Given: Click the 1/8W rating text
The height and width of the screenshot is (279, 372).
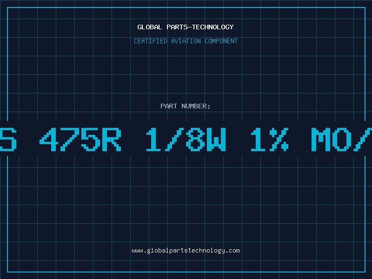Looking at the screenshot, I should pos(186,139).
